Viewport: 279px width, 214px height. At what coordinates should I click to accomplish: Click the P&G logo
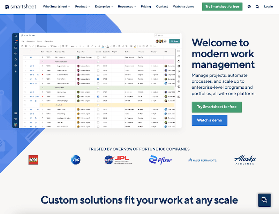coord(76,160)
